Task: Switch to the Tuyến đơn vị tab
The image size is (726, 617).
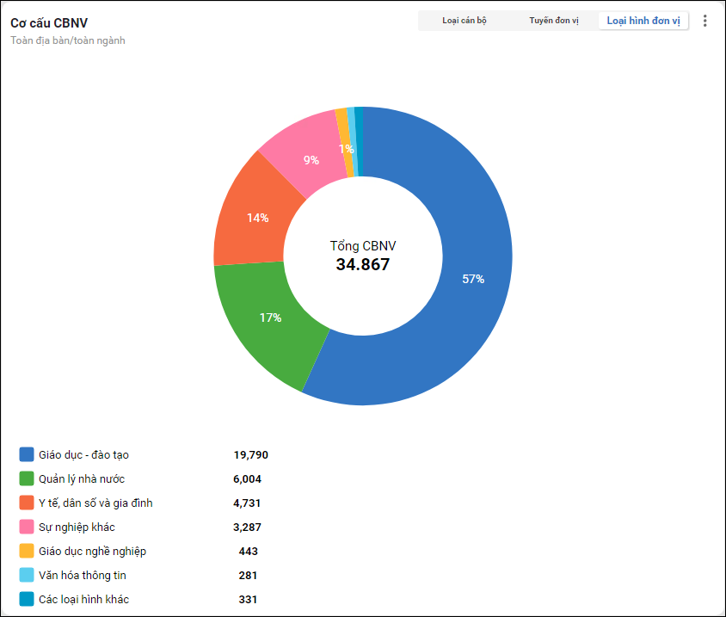Action: [553, 21]
